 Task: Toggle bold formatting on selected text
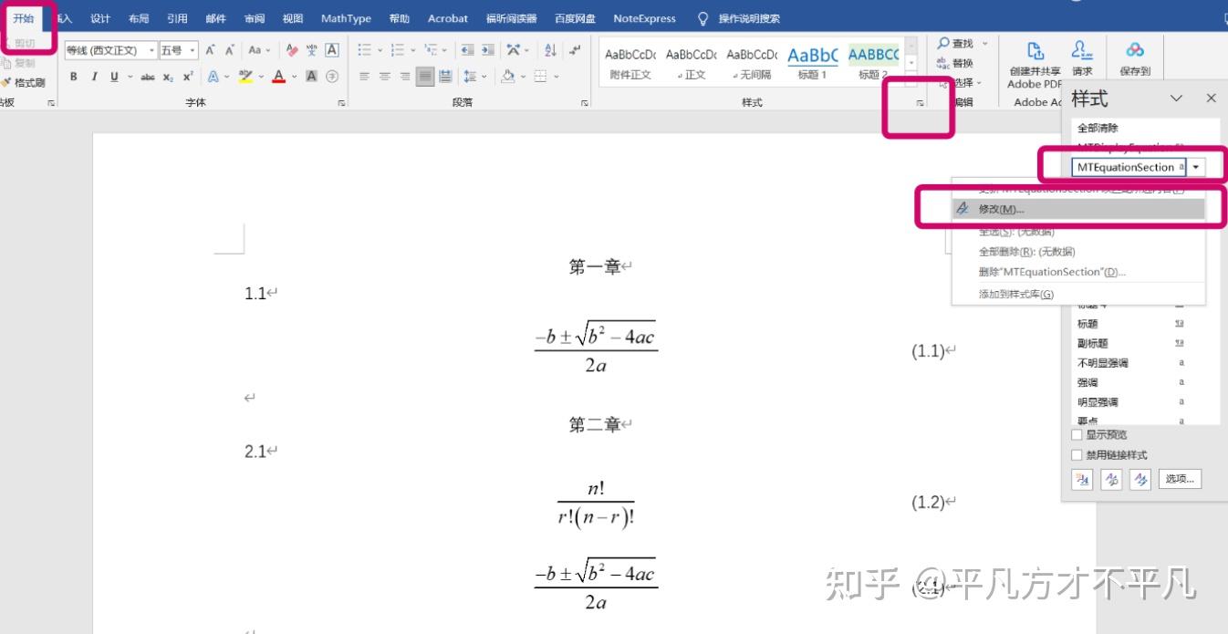(x=74, y=76)
